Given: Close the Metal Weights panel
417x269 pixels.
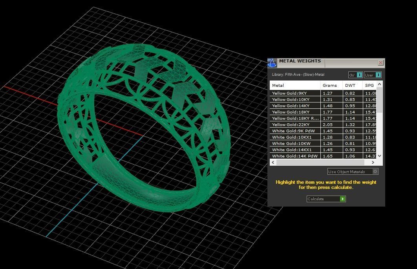Looking at the screenshot, I should click(x=380, y=63).
